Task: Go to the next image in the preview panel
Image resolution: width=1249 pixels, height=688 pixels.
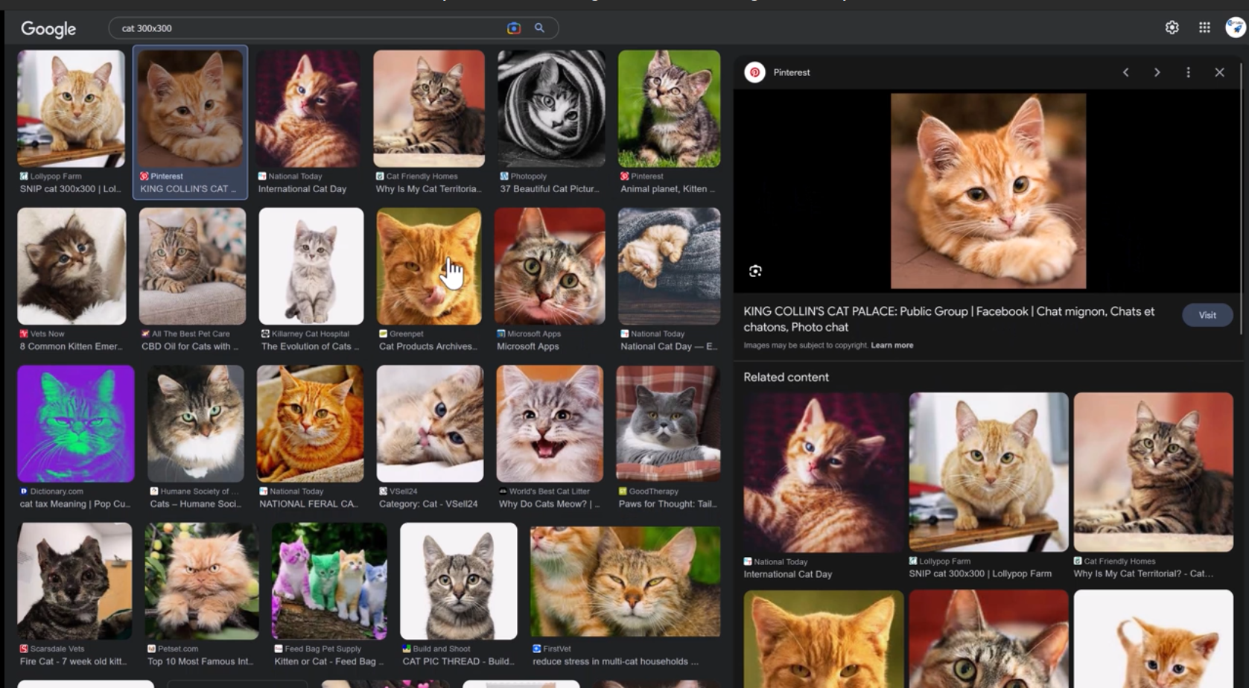Action: [x=1157, y=72]
